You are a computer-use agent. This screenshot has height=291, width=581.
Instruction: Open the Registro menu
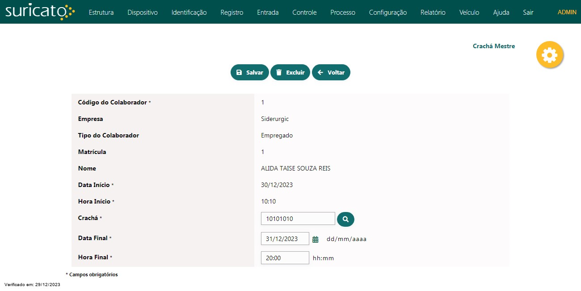[232, 12]
